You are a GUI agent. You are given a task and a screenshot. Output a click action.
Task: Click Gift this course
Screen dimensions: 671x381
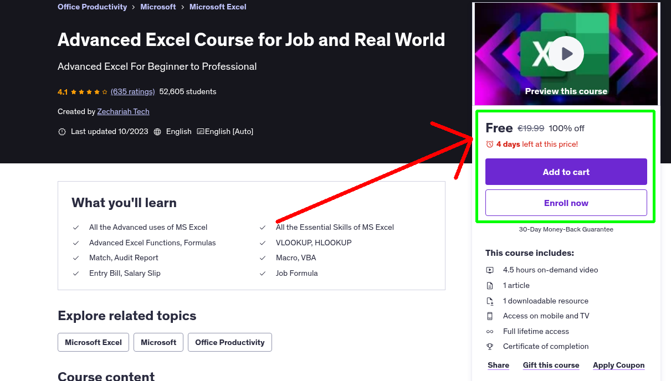(551, 365)
